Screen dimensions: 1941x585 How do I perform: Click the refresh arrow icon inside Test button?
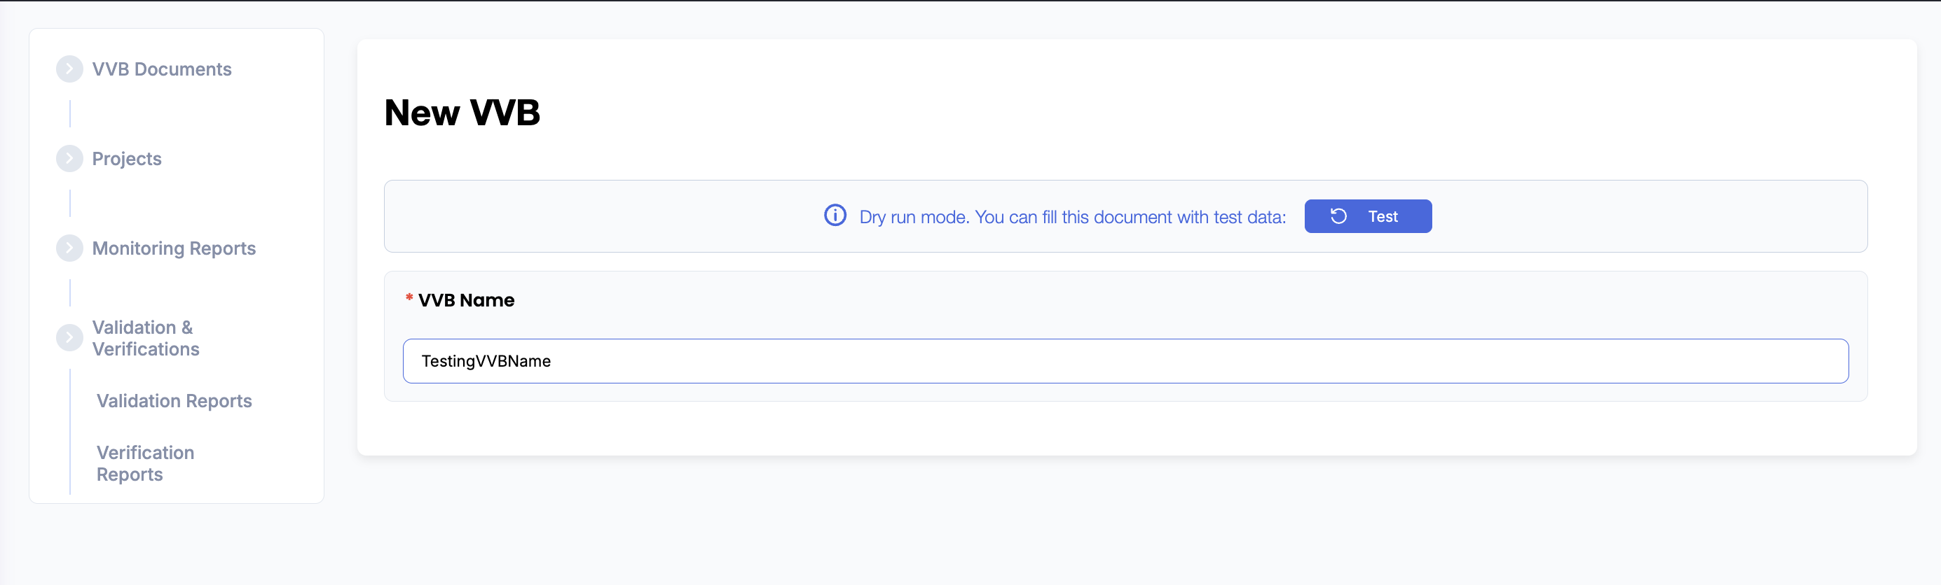point(1338,217)
